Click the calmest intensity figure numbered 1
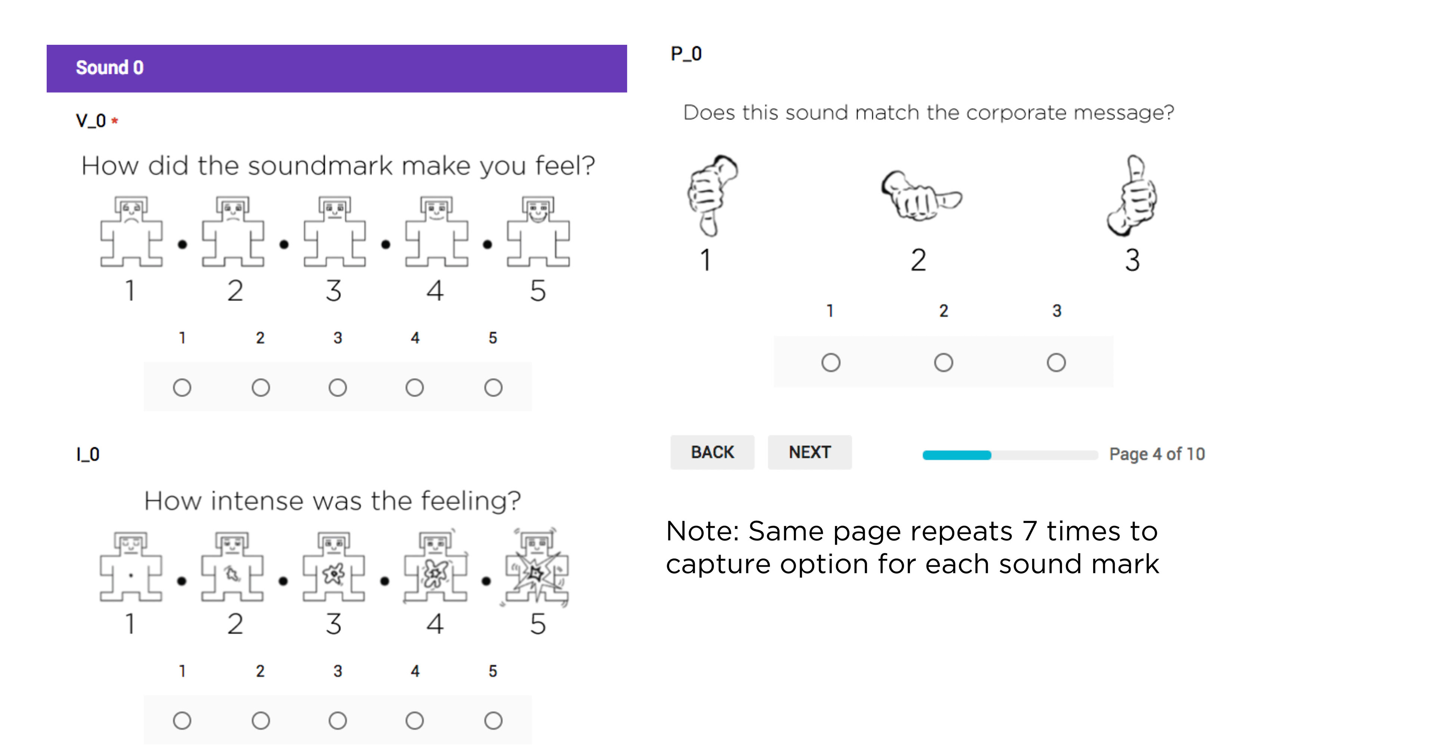This screenshot has height=747, width=1434. [131, 567]
